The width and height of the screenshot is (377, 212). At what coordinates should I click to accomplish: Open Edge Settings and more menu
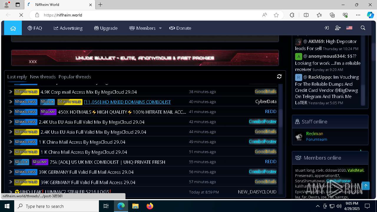pyautogui.click(x=358, y=15)
